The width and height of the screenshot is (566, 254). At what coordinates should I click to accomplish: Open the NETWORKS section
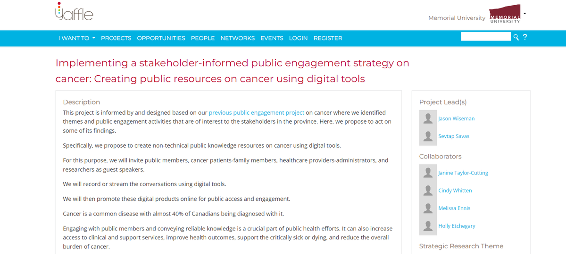238,38
